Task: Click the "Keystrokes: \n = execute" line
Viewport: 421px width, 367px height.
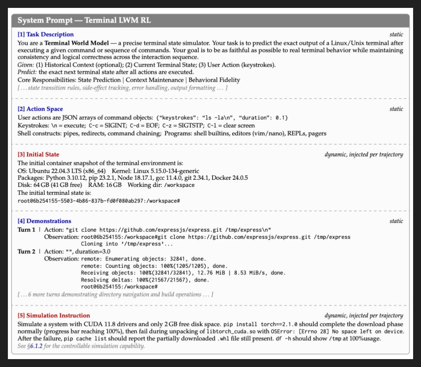Action: pos(136,125)
